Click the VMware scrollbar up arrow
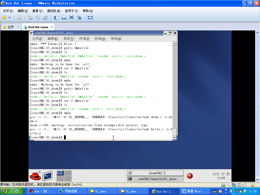 (x=257, y=32)
